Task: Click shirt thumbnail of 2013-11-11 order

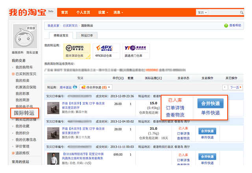Action: pyautogui.click(x=53, y=158)
